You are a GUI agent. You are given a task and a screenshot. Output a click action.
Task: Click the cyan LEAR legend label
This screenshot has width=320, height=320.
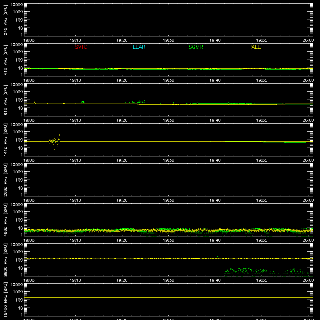tap(139, 47)
